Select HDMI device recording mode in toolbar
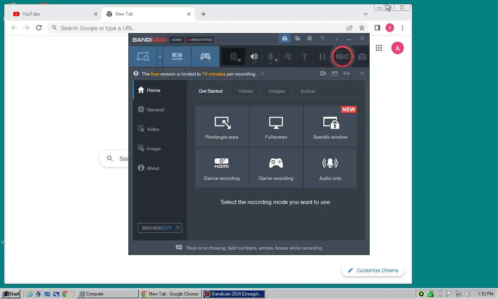The height and width of the screenshot is (299, 498). tap(177, 56)
